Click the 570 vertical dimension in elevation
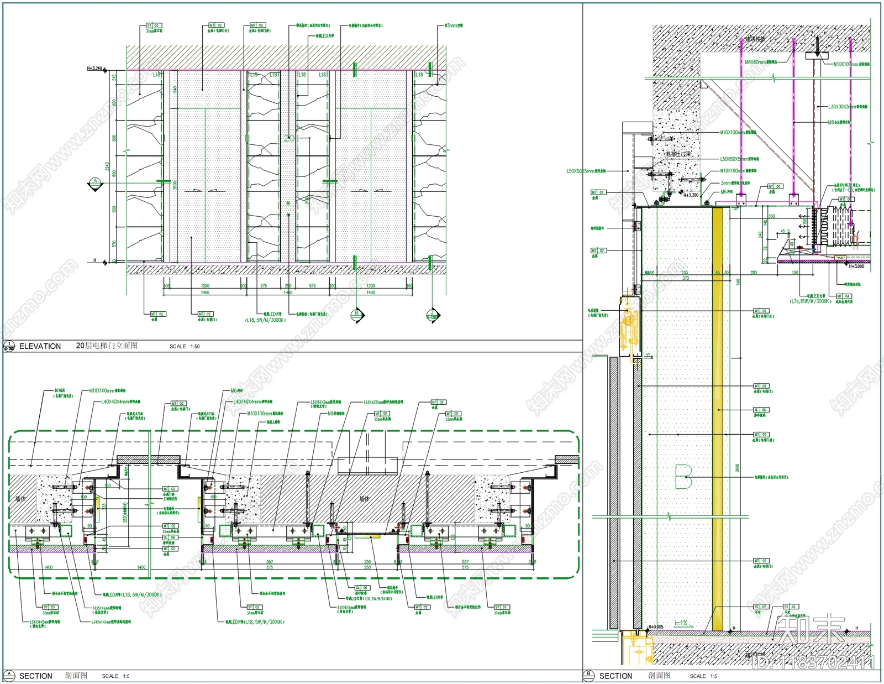 point(115,243)
